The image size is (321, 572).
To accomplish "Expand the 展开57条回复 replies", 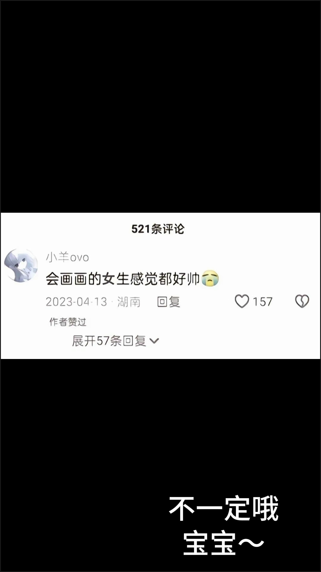I will click(115, 341).
